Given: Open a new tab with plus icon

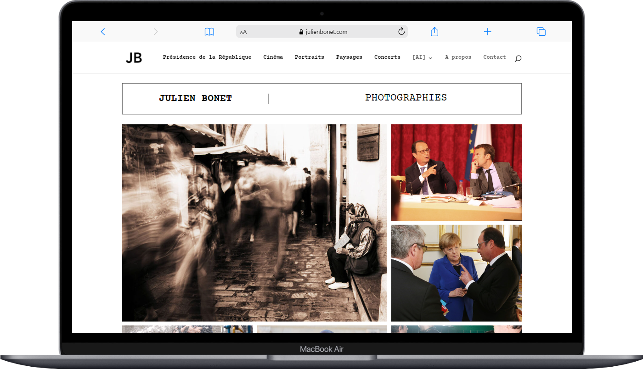Looking at the screenshot, I should point(487,32).
